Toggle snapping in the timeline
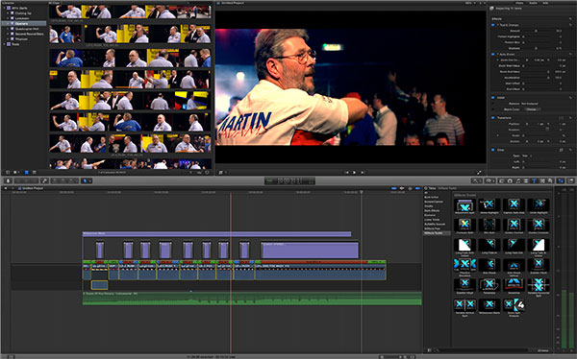Viewport: 577px width, 359px height. [x=417, y=188]
